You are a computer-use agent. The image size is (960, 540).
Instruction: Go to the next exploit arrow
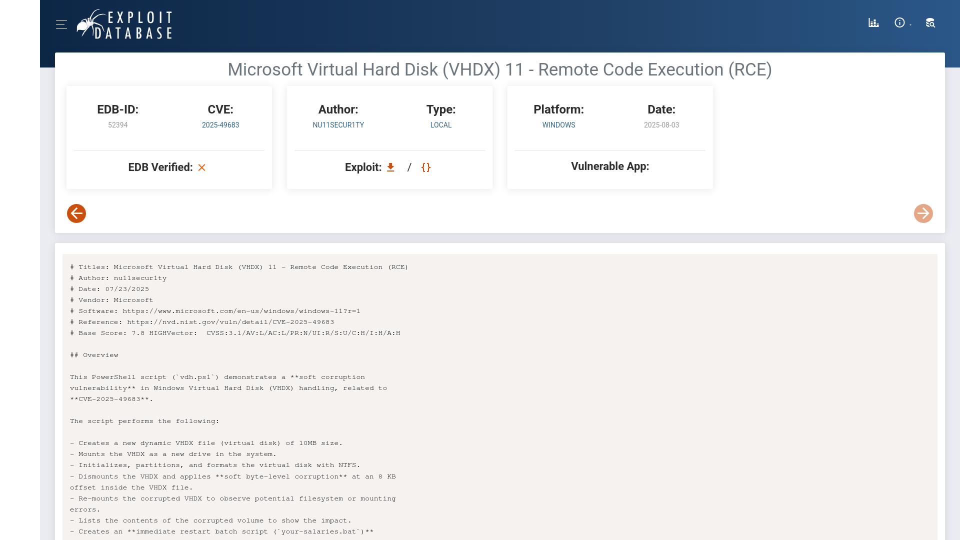tap(923, 213)
